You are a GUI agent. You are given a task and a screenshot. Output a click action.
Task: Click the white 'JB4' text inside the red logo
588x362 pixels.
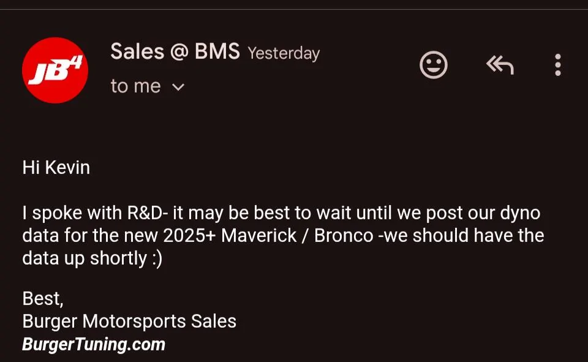(56, 71)
